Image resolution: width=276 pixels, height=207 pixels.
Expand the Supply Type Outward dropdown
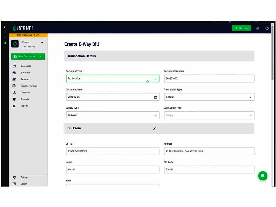[113, 115]
